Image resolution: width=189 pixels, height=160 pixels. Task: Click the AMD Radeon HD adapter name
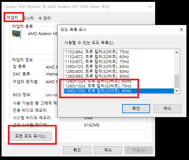point(43,34)
